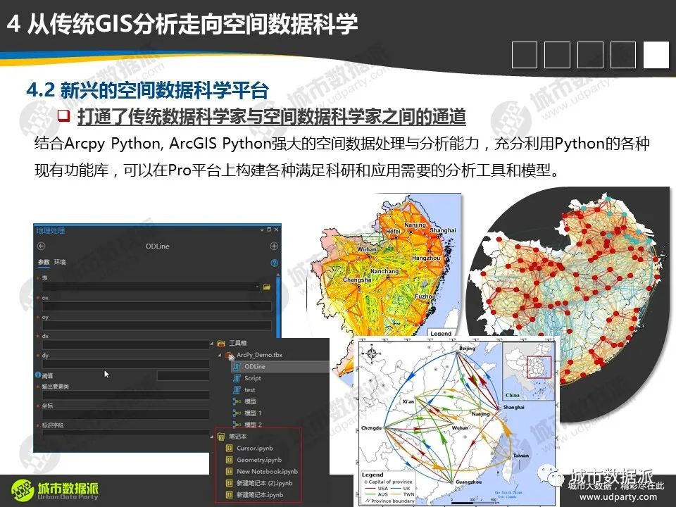Screen dimensions: 676x507
Task: Click the Geometry.ipynb notebook icon
Action: pos(230,460)
